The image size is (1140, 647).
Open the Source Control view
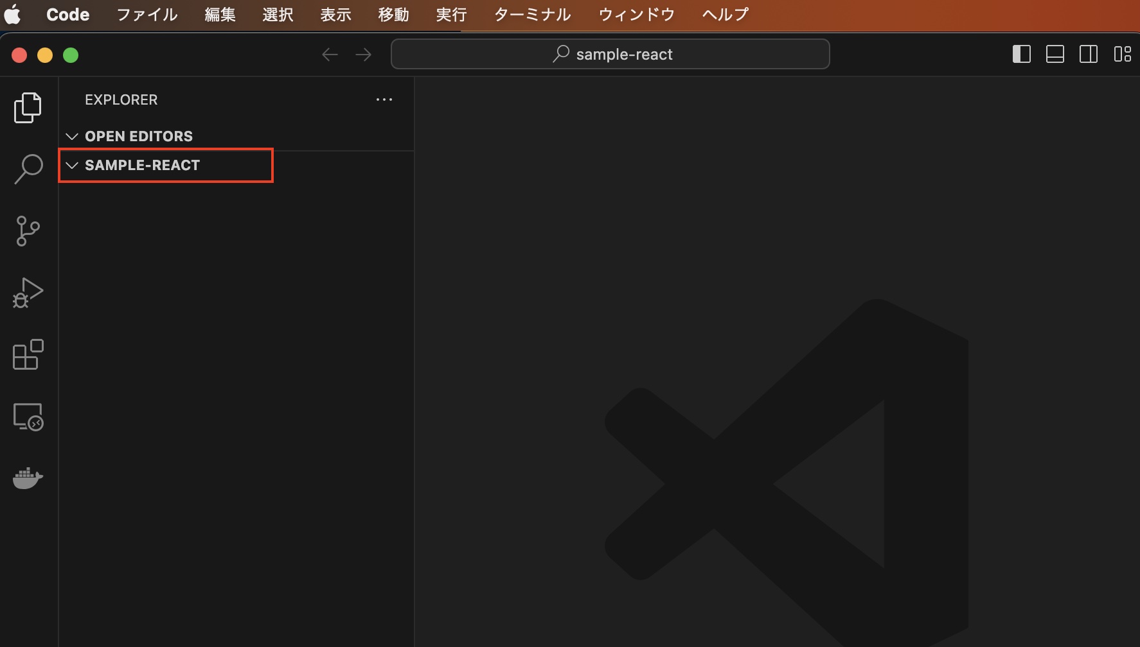(x=28, y=231)
